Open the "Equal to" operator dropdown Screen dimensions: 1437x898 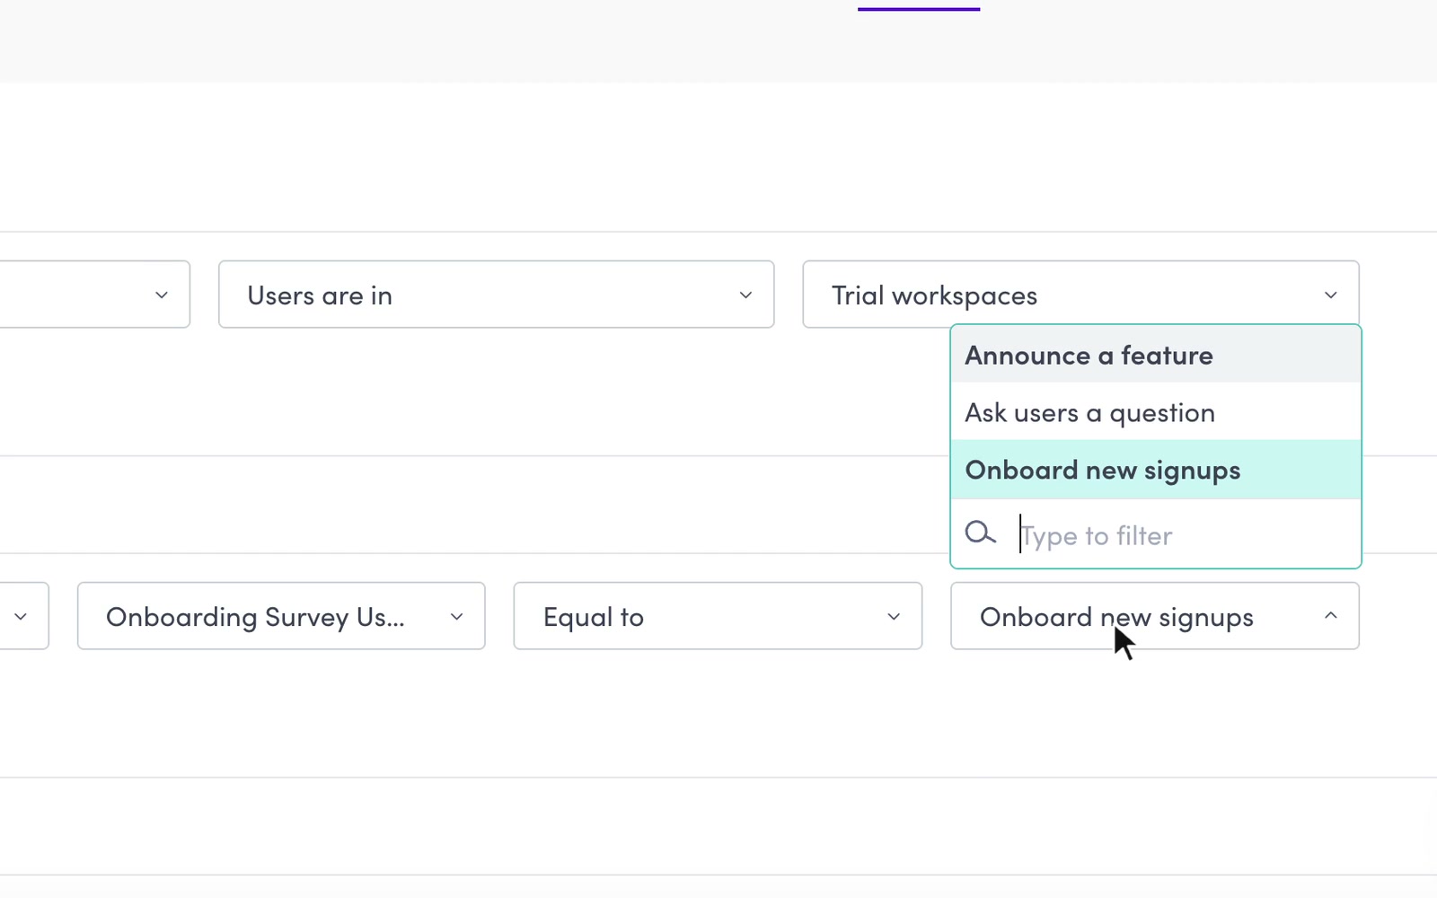[718, 616]
